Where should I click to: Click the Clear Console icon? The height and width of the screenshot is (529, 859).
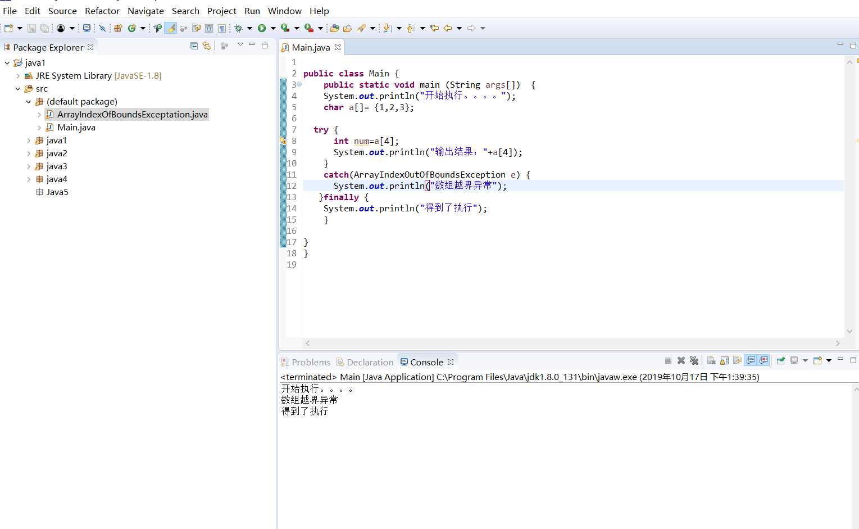(711, 361)
